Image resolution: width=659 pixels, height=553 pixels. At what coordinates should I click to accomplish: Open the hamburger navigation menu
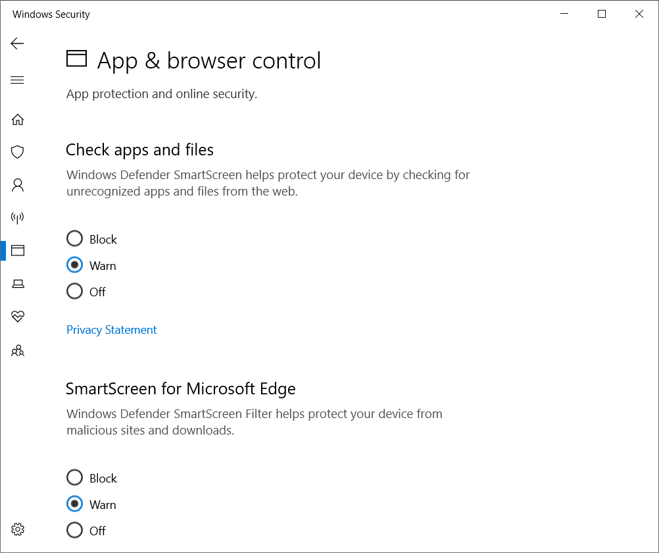17,80
